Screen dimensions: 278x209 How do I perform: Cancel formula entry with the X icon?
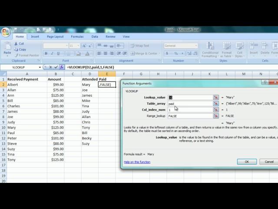pyautogui.click(x=50, y=67)
